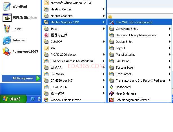Expand the Meeting Center submenu arrow
The image size is (173, 132).
[x=104, y=9]
